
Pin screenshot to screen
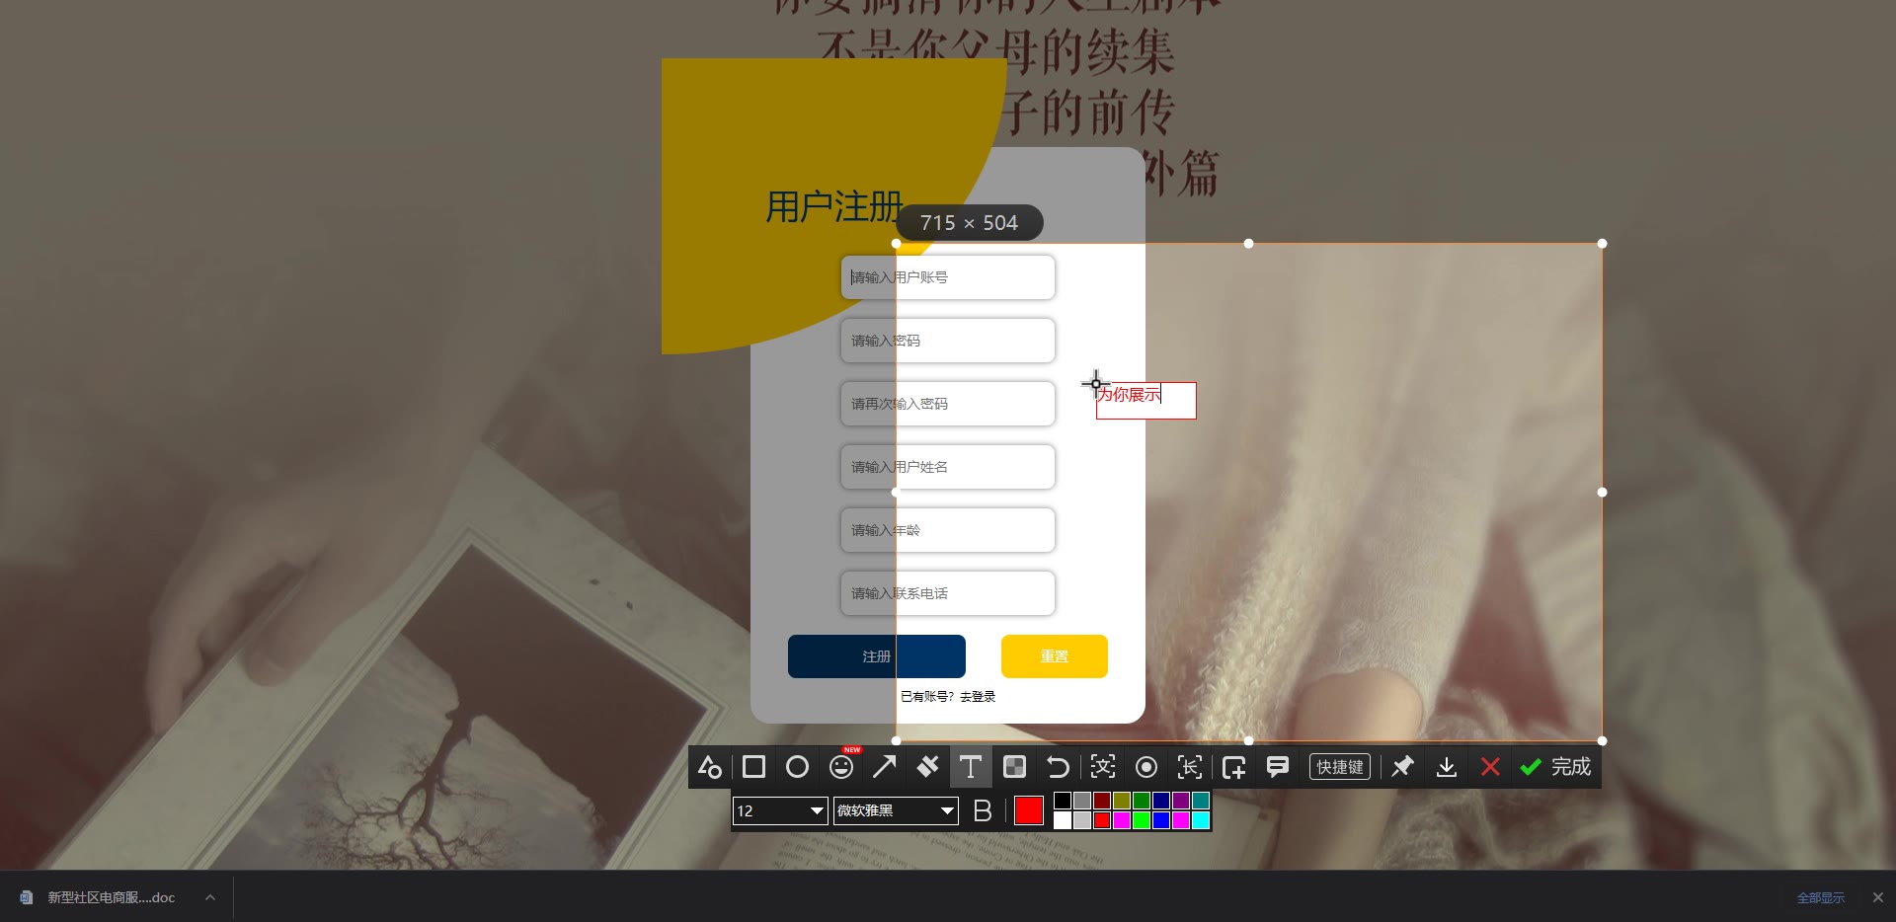click(1402, 767)
